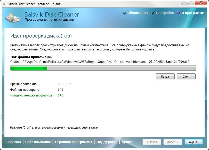The image size is (209, 150).
Task: Click the Идет проверка диска(-ов) heading
Action: click(x=41, y=36)
